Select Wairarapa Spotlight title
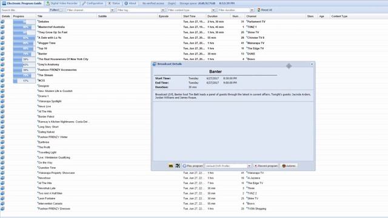The width and height of the screenshot is (388, 218). coord(50,101)
